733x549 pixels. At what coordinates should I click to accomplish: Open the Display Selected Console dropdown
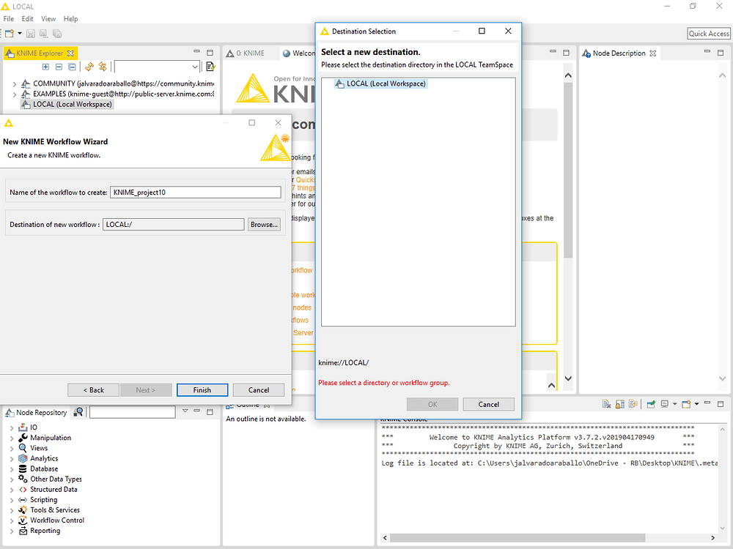pos(675,403)
